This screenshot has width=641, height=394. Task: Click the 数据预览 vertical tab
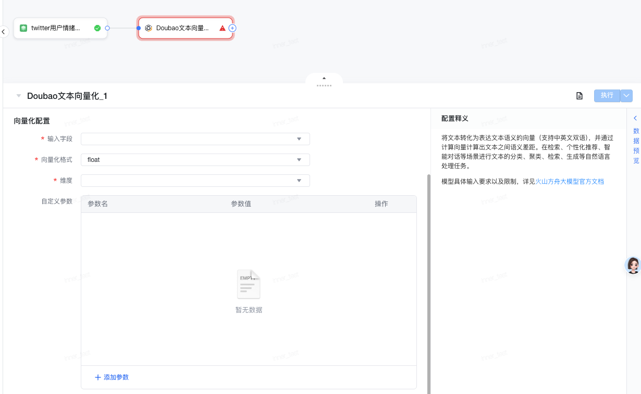(x=636, y=146)
